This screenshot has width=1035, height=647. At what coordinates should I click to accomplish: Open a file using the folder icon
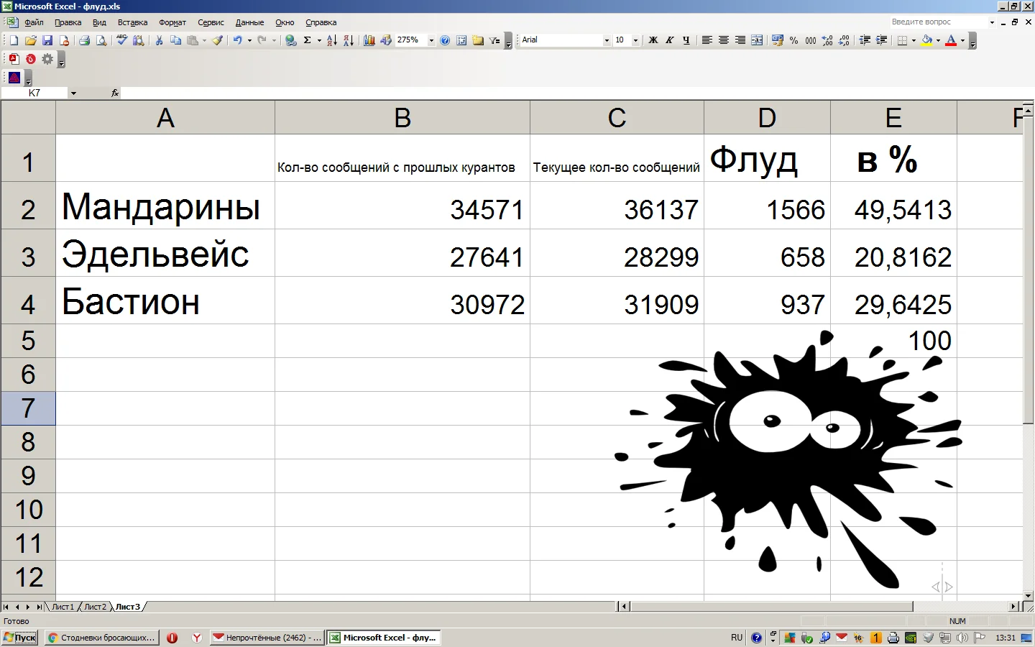point(31,41)
